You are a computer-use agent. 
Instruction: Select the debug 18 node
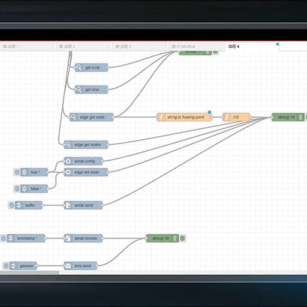(288, 117)
